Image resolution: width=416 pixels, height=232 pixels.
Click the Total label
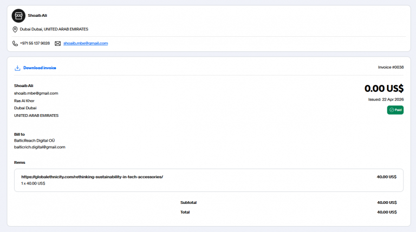pos(185,212)
